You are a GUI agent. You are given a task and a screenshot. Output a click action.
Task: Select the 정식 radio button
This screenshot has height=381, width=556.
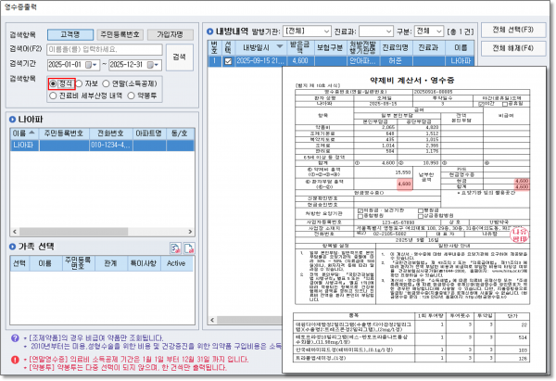(53, 83)
